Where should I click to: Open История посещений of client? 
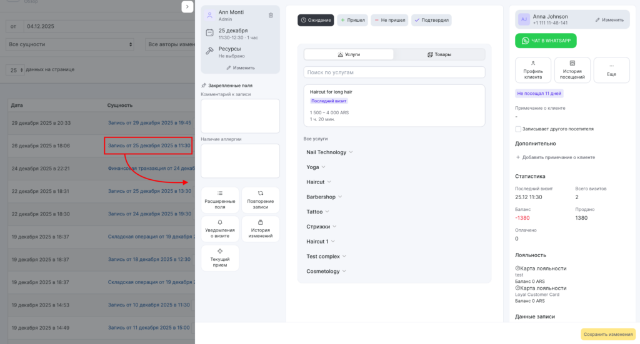tap(572, 70)
